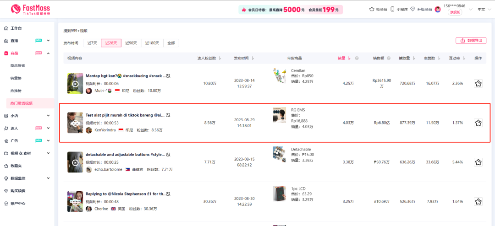Viewport: 495px width, 226px height.
Task: Star the Detachable buttons video row
Action: 478,162
